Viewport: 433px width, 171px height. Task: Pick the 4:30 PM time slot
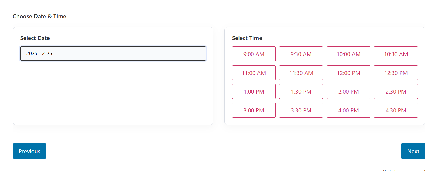point(396,110)
